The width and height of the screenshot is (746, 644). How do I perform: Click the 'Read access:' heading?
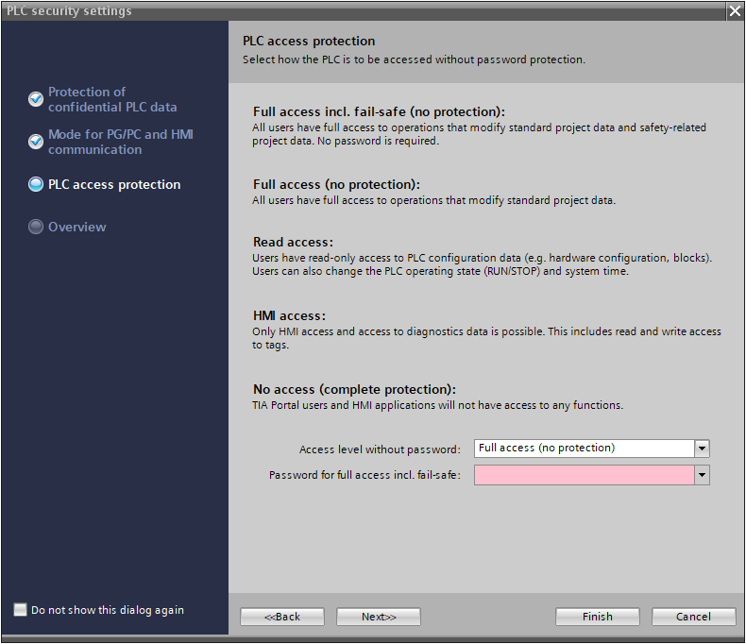[x=293, y=242]
